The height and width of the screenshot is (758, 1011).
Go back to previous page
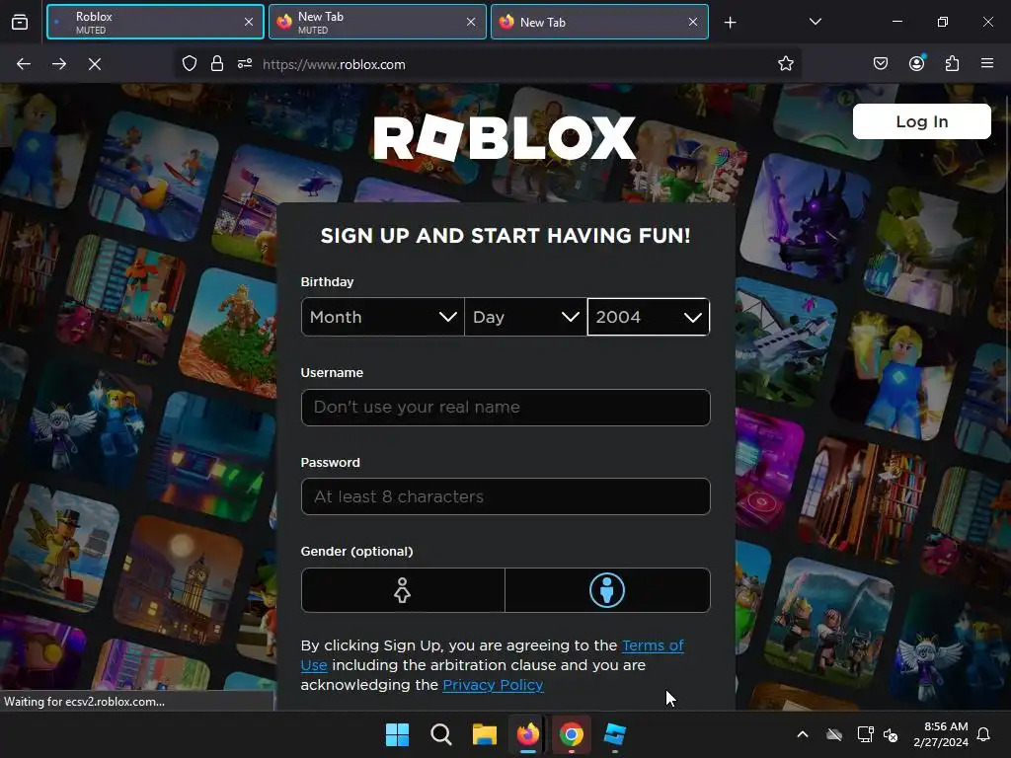pos(24,64)
